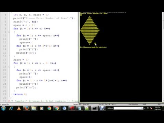Click the "space++;" code line

pyautogui.click(x=25, y=77)
